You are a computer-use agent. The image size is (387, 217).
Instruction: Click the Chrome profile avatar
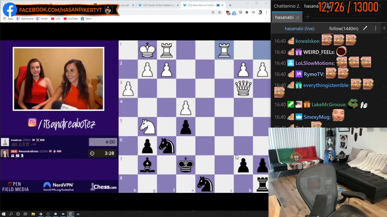pyautogui.click(x=260, y=12)
